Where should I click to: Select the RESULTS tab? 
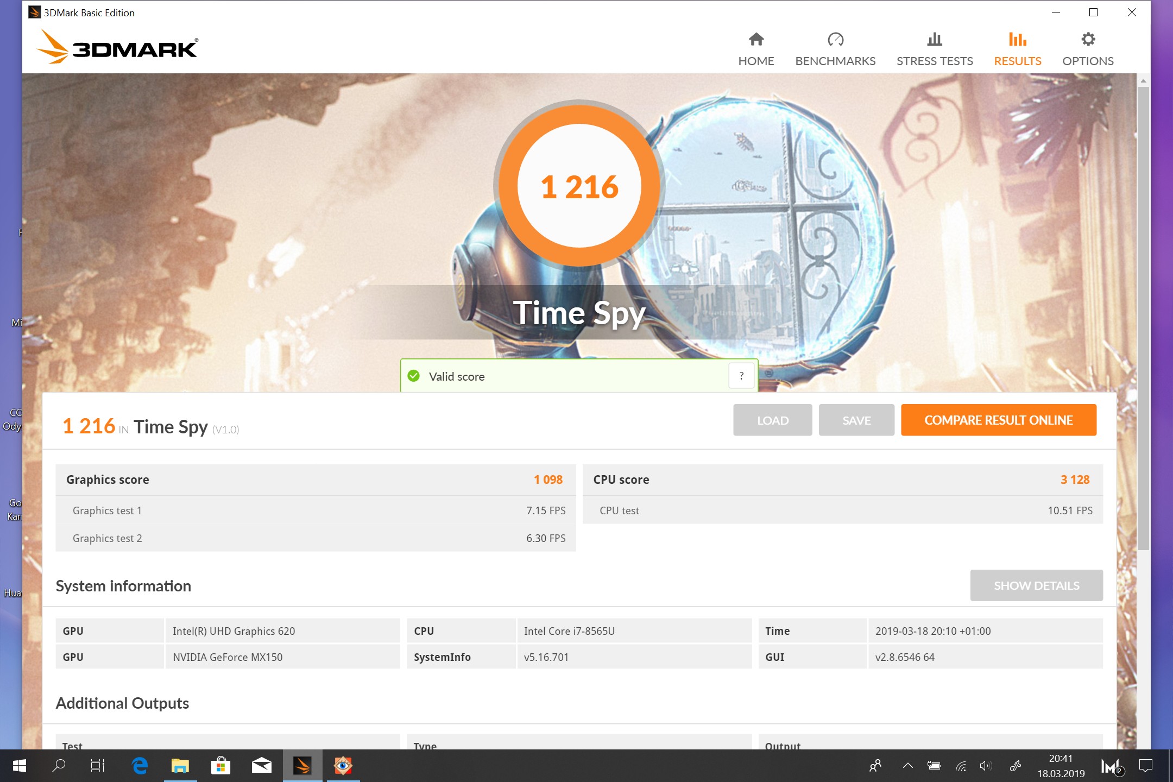click(x=1017, y=49)
